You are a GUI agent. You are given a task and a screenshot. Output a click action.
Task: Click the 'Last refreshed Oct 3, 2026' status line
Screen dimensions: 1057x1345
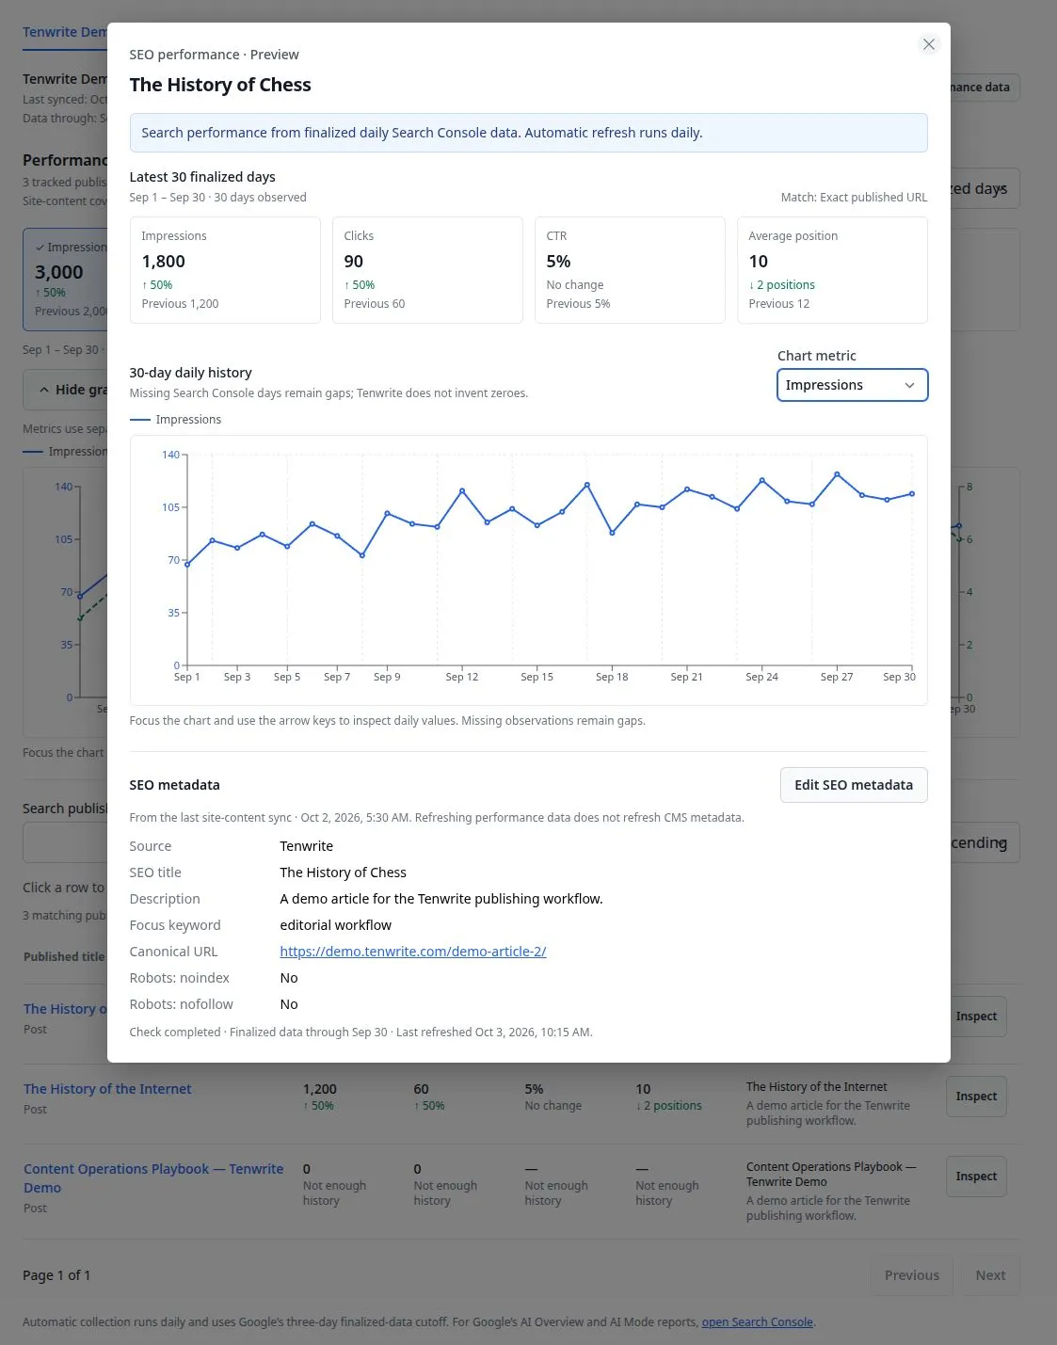click(x=360, y=1033)
